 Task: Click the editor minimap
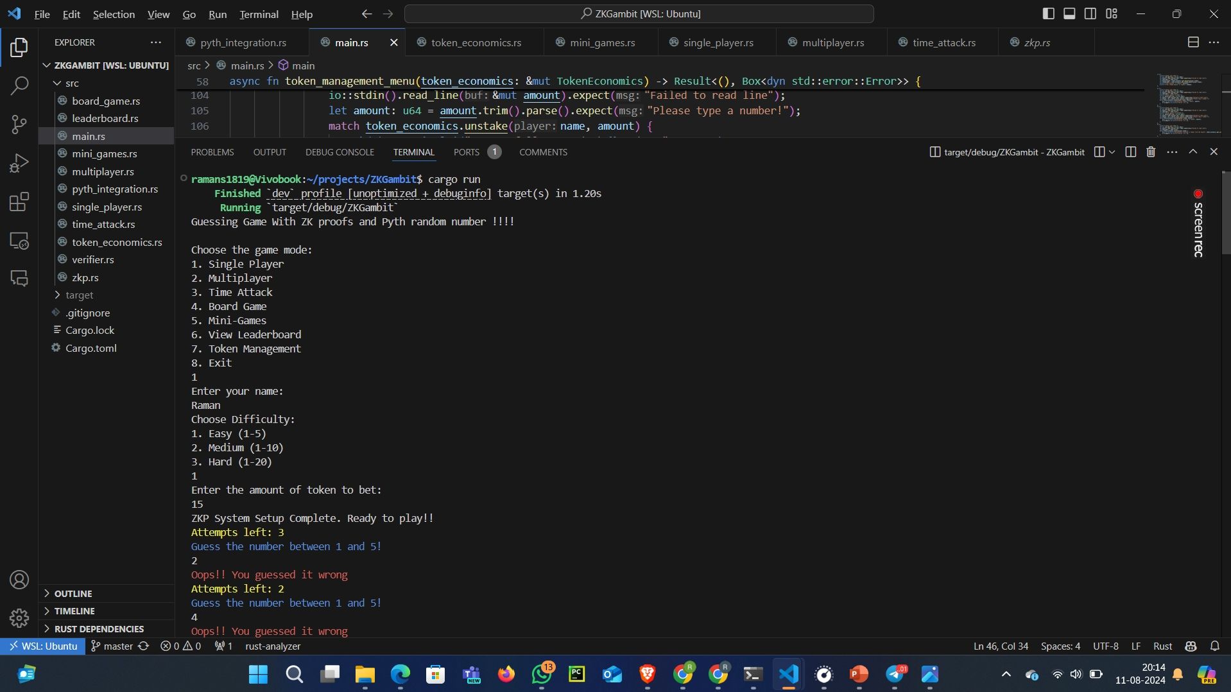[1187, 105]
